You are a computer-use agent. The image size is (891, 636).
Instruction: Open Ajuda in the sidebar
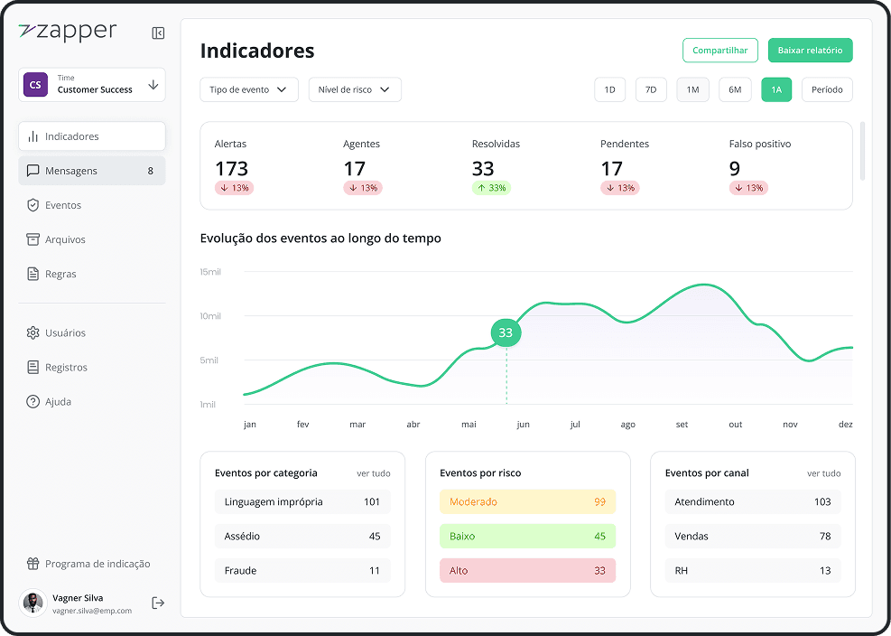click(92, 402)
